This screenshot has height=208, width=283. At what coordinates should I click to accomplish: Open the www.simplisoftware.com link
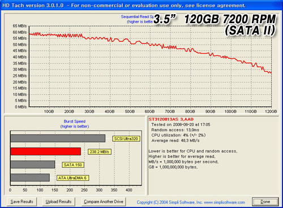pos(225,202)
